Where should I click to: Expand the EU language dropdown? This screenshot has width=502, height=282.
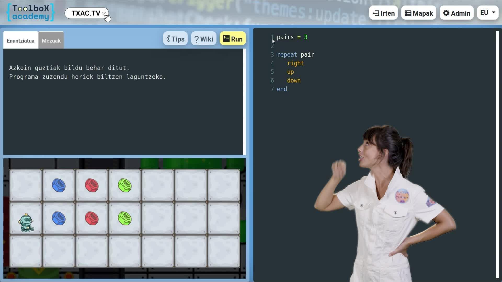pos(488,13)
